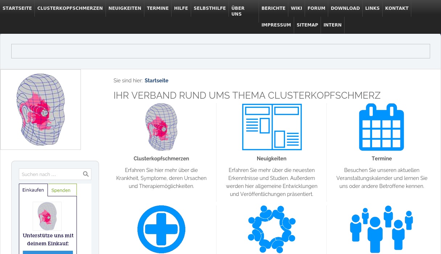The image size is (441, 254).
Task: Select the Einkaufen tab
Action: point(33,190)
